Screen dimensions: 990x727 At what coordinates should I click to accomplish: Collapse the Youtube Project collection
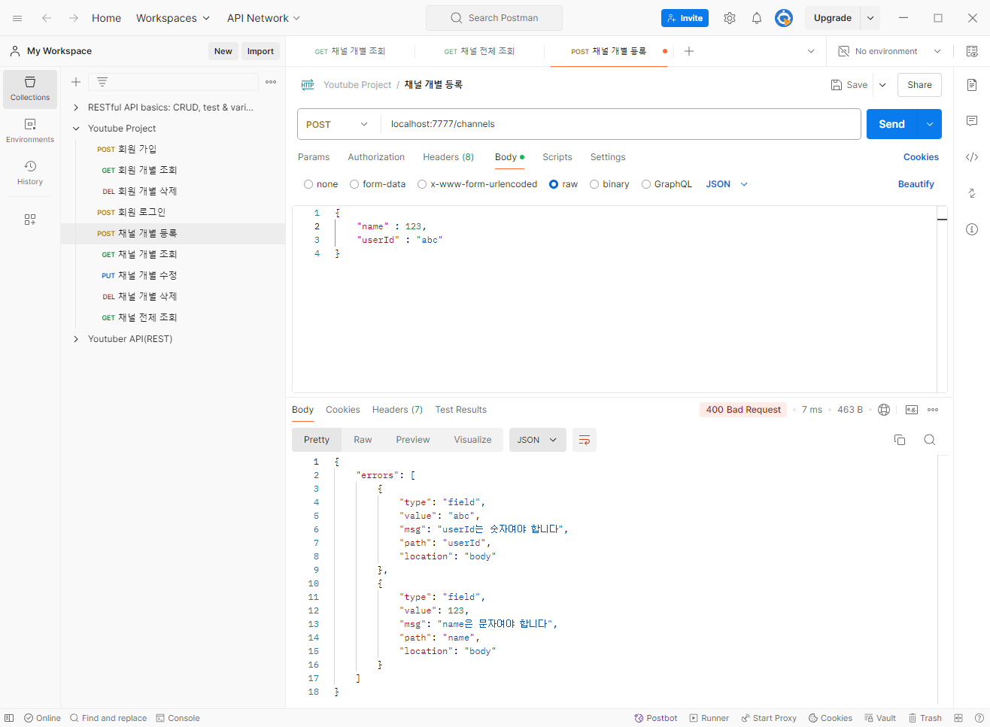click(x=76, y=129)
